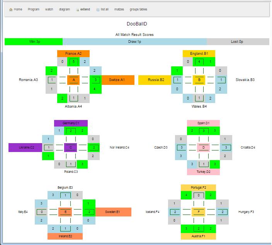Click the Home house icon
Screen dimensions: 272x245
pyautogui.click(x=11, y=10)
